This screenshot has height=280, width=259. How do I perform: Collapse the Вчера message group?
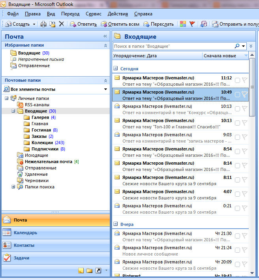pos(116,224)
